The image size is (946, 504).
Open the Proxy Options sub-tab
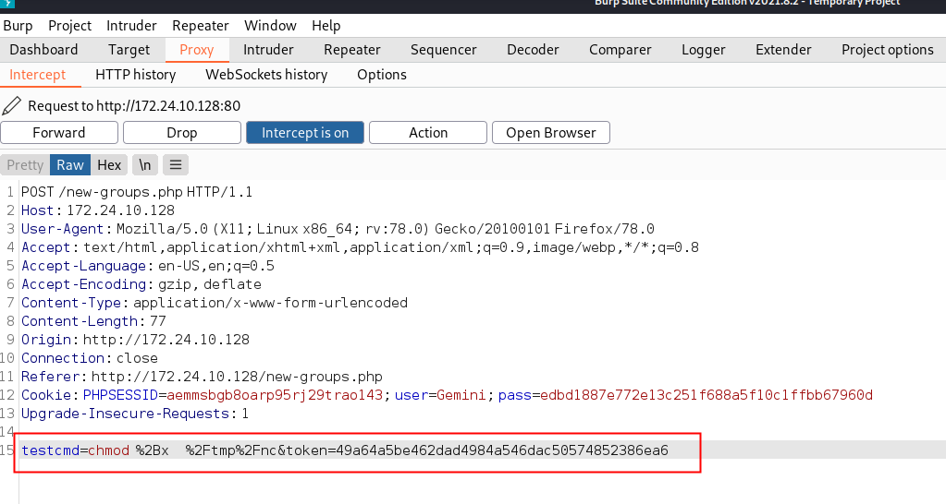click(x=382, y=75)
